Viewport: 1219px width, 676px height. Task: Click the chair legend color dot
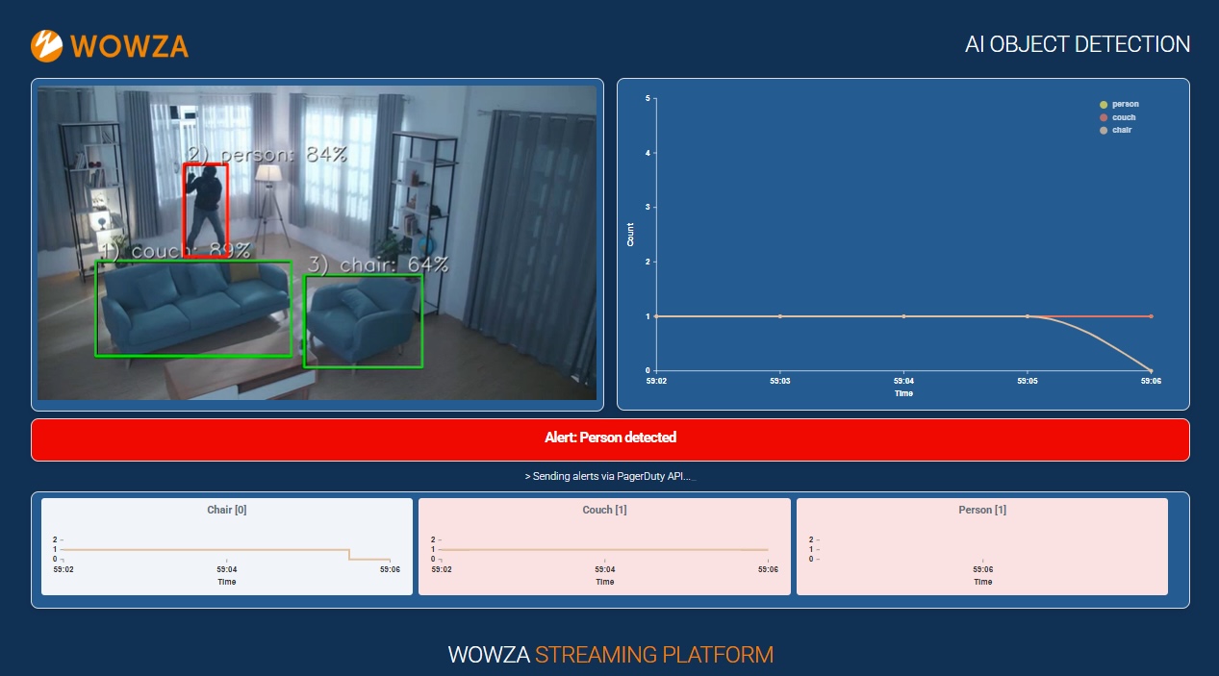tap(1104, 130)
